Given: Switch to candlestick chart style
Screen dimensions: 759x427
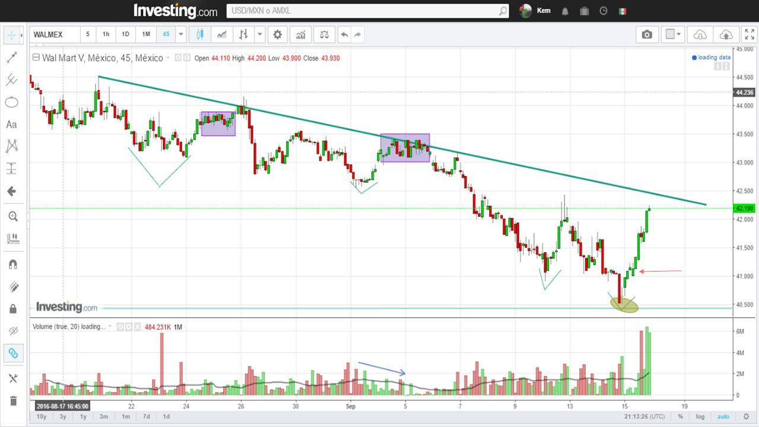Looking at the screenshot, I should 200,34.
